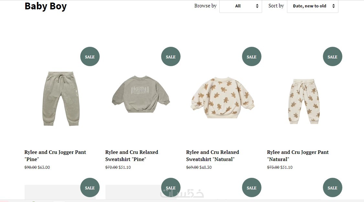Viewport: 364px width, 202px height.
Task: Click second-row SALE badge under Jogger Pant "Natural"
Action: [x=332, y=187]
